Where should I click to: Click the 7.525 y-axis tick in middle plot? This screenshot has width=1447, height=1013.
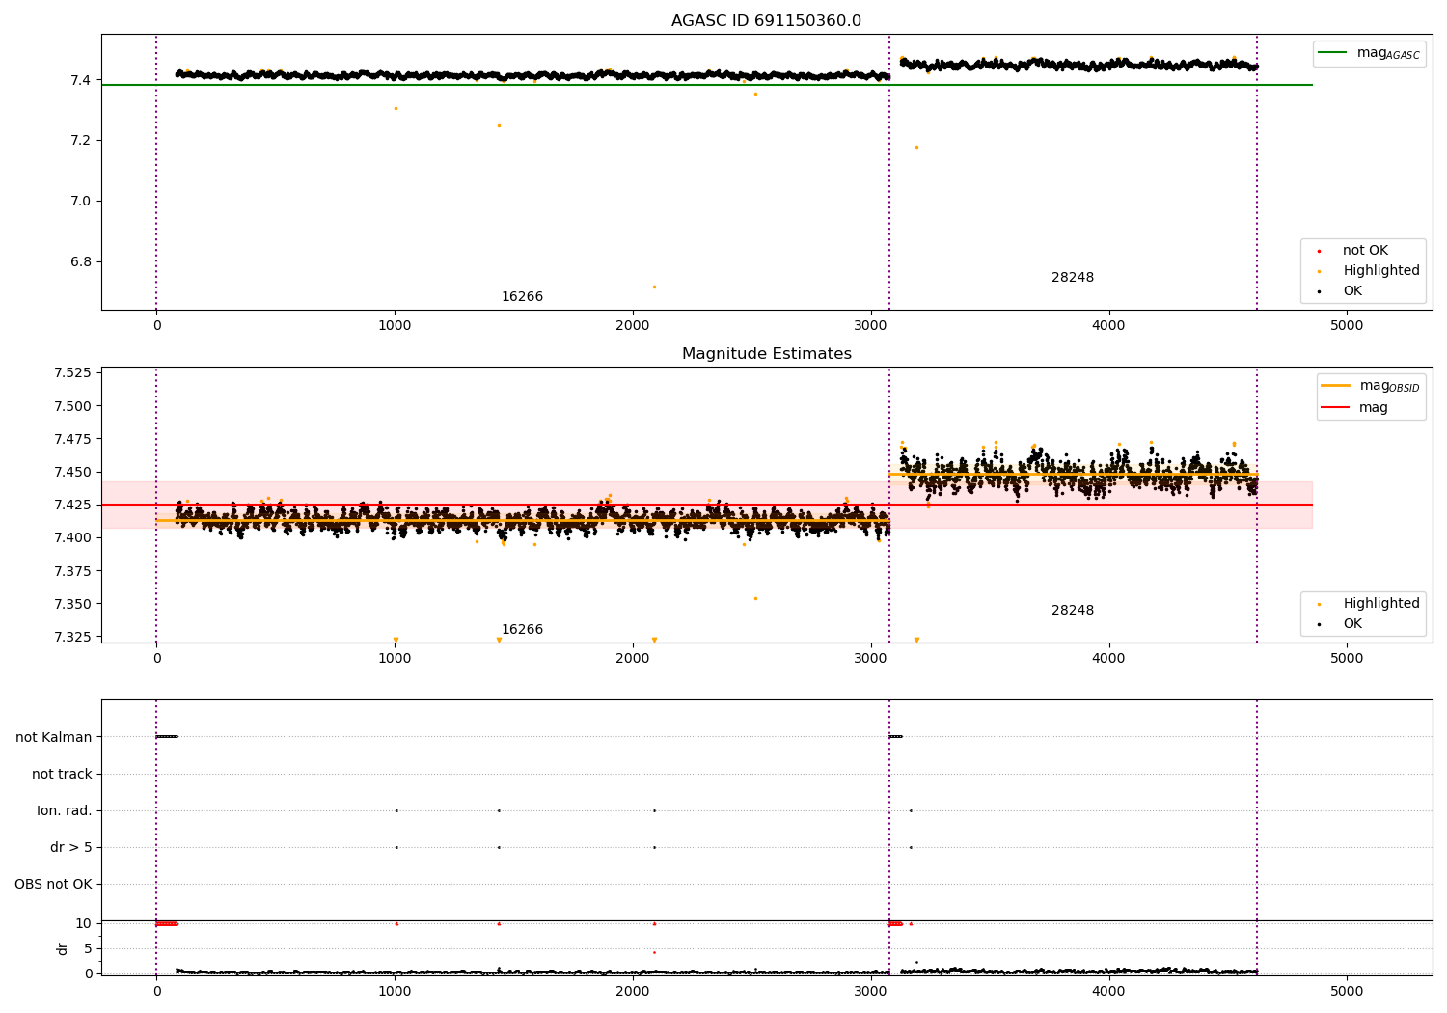tap(72, 373)
